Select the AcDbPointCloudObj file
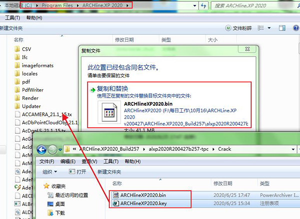300x219 pixels. pos(46,122)
